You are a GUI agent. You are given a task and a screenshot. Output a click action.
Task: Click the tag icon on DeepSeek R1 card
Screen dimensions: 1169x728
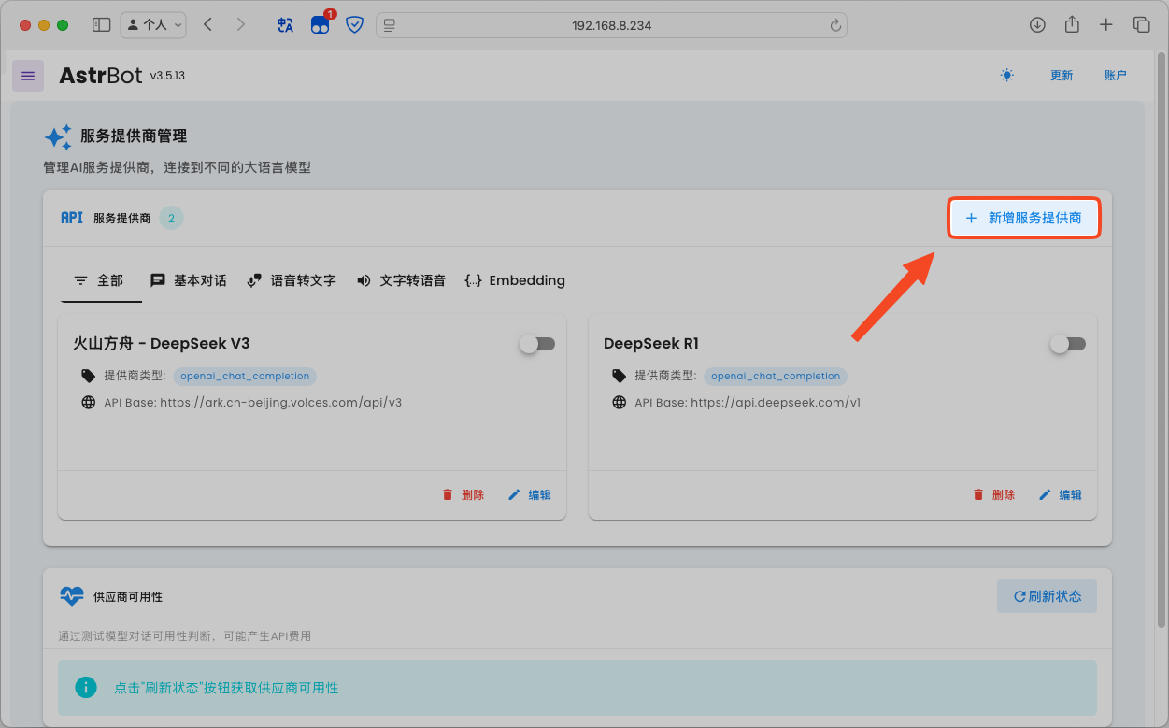pyautogui.click(x=619, y=376)
